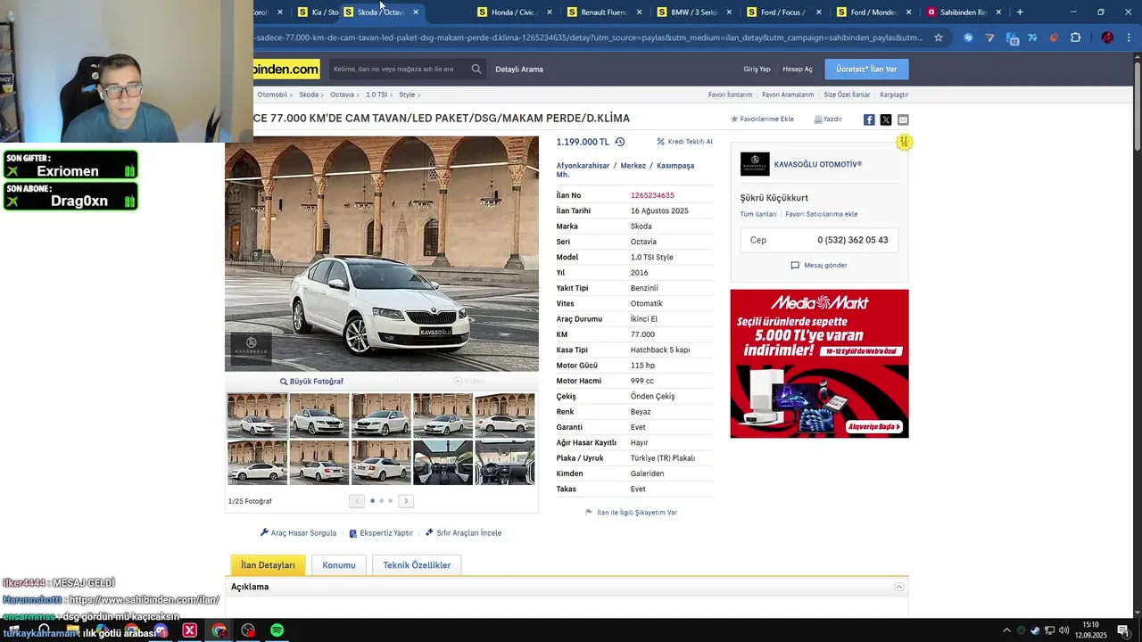Viewport: 1142px width, 642px height.
Task: Open the red X app in taskbar
Action: [189, 630]
